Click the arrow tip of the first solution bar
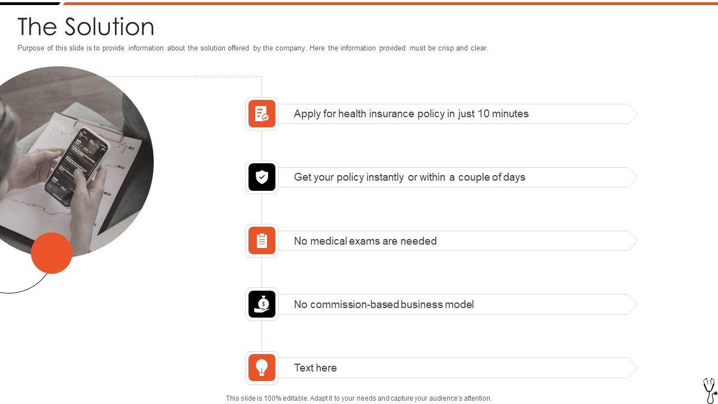This screenshot has width=718, height=404. [633, 114]
